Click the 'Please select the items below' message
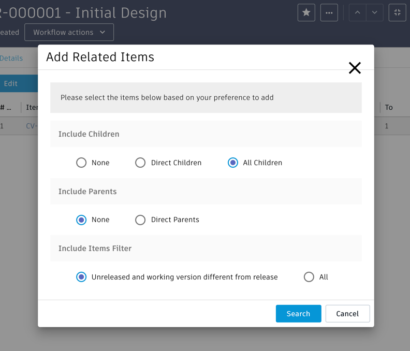 (167, 97)
